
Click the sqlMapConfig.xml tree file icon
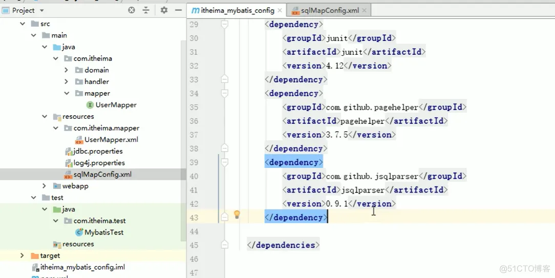tap(68, 174)
